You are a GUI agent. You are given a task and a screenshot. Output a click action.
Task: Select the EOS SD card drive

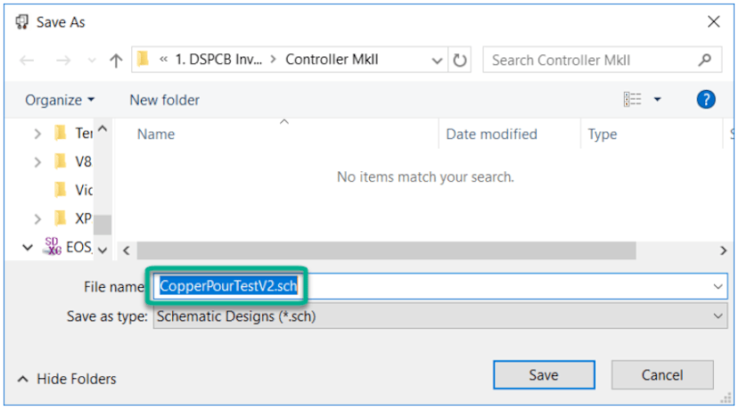tap(68, 247)
